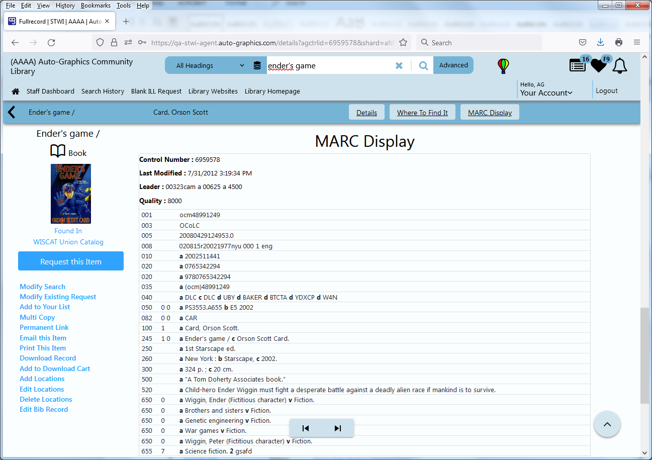Click the Logout link
The image size is (652, 460).
607,91
